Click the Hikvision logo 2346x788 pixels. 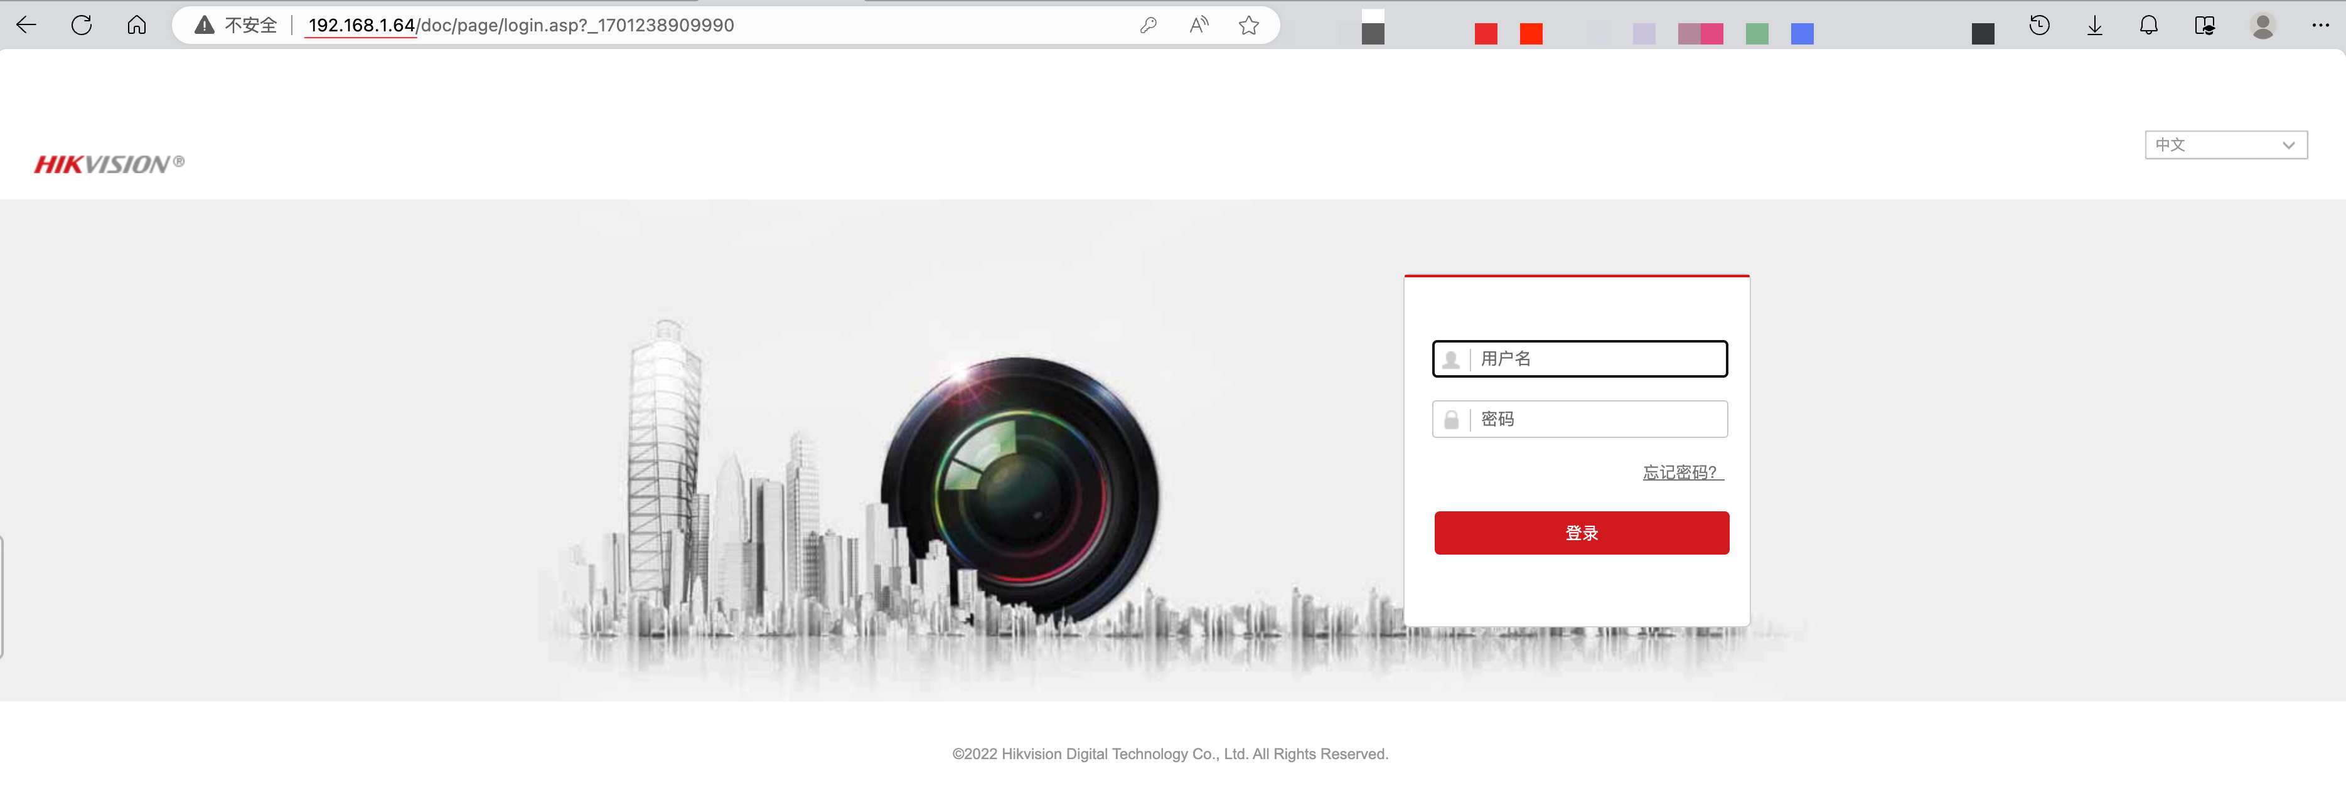tap(109, 164)
